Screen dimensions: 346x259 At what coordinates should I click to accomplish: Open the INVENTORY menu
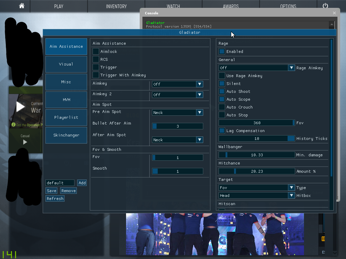pyautogui.click(x=116, y=6)
